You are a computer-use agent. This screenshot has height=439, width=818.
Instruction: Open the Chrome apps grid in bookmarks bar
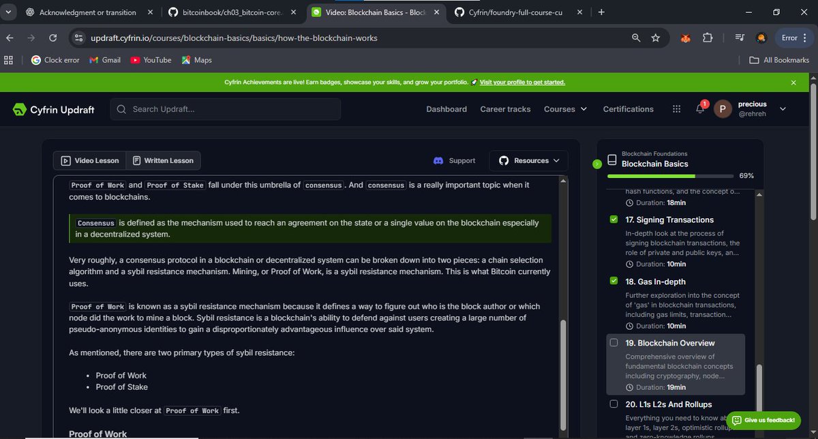point(9,60)
